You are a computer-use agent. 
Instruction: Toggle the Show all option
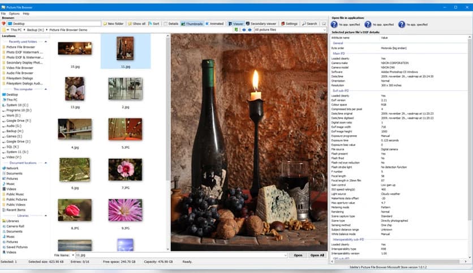137,24
